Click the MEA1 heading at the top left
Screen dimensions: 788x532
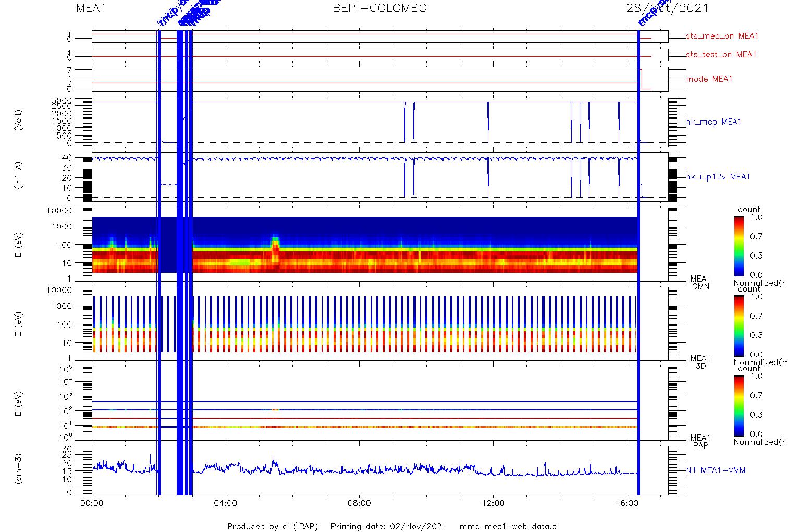click(x=91, y=8)
